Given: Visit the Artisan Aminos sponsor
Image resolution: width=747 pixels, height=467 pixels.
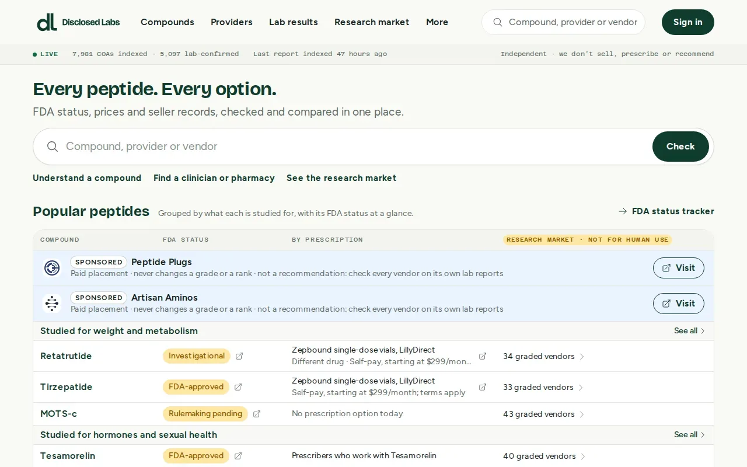Looking at the screenshot, I should [679, 304].
